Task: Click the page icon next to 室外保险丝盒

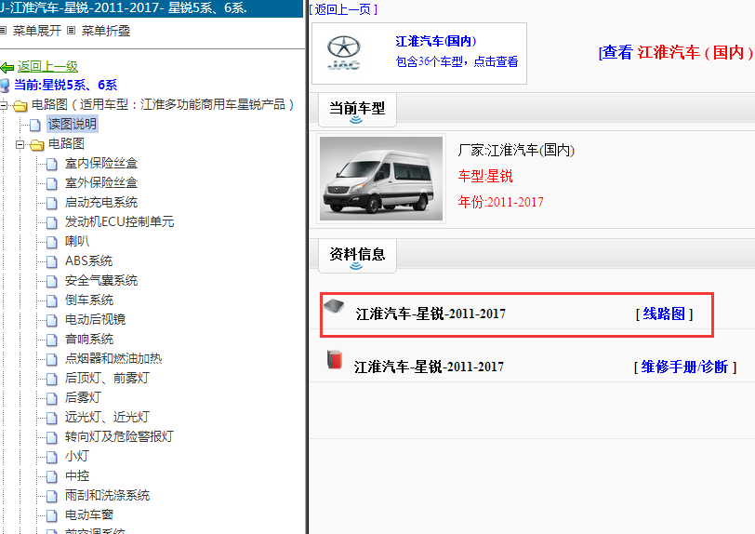Action: point(51,183)
